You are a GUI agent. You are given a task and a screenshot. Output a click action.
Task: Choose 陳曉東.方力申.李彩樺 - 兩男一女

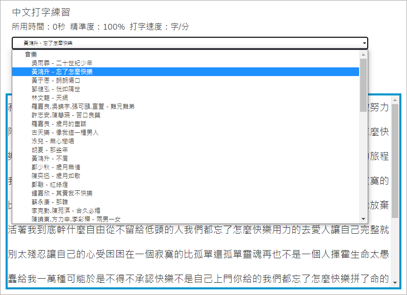coord(186,219)
